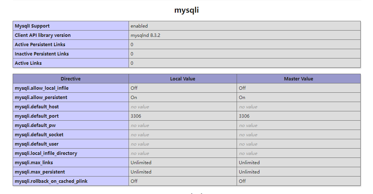Click the Local Value column header
The height and width of the screenshot is (194, 373).
point(183,79)
